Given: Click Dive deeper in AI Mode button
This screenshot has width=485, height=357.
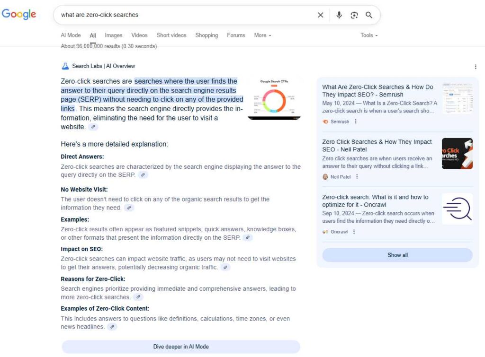Looking at the screenshot, I should point(181,347).
